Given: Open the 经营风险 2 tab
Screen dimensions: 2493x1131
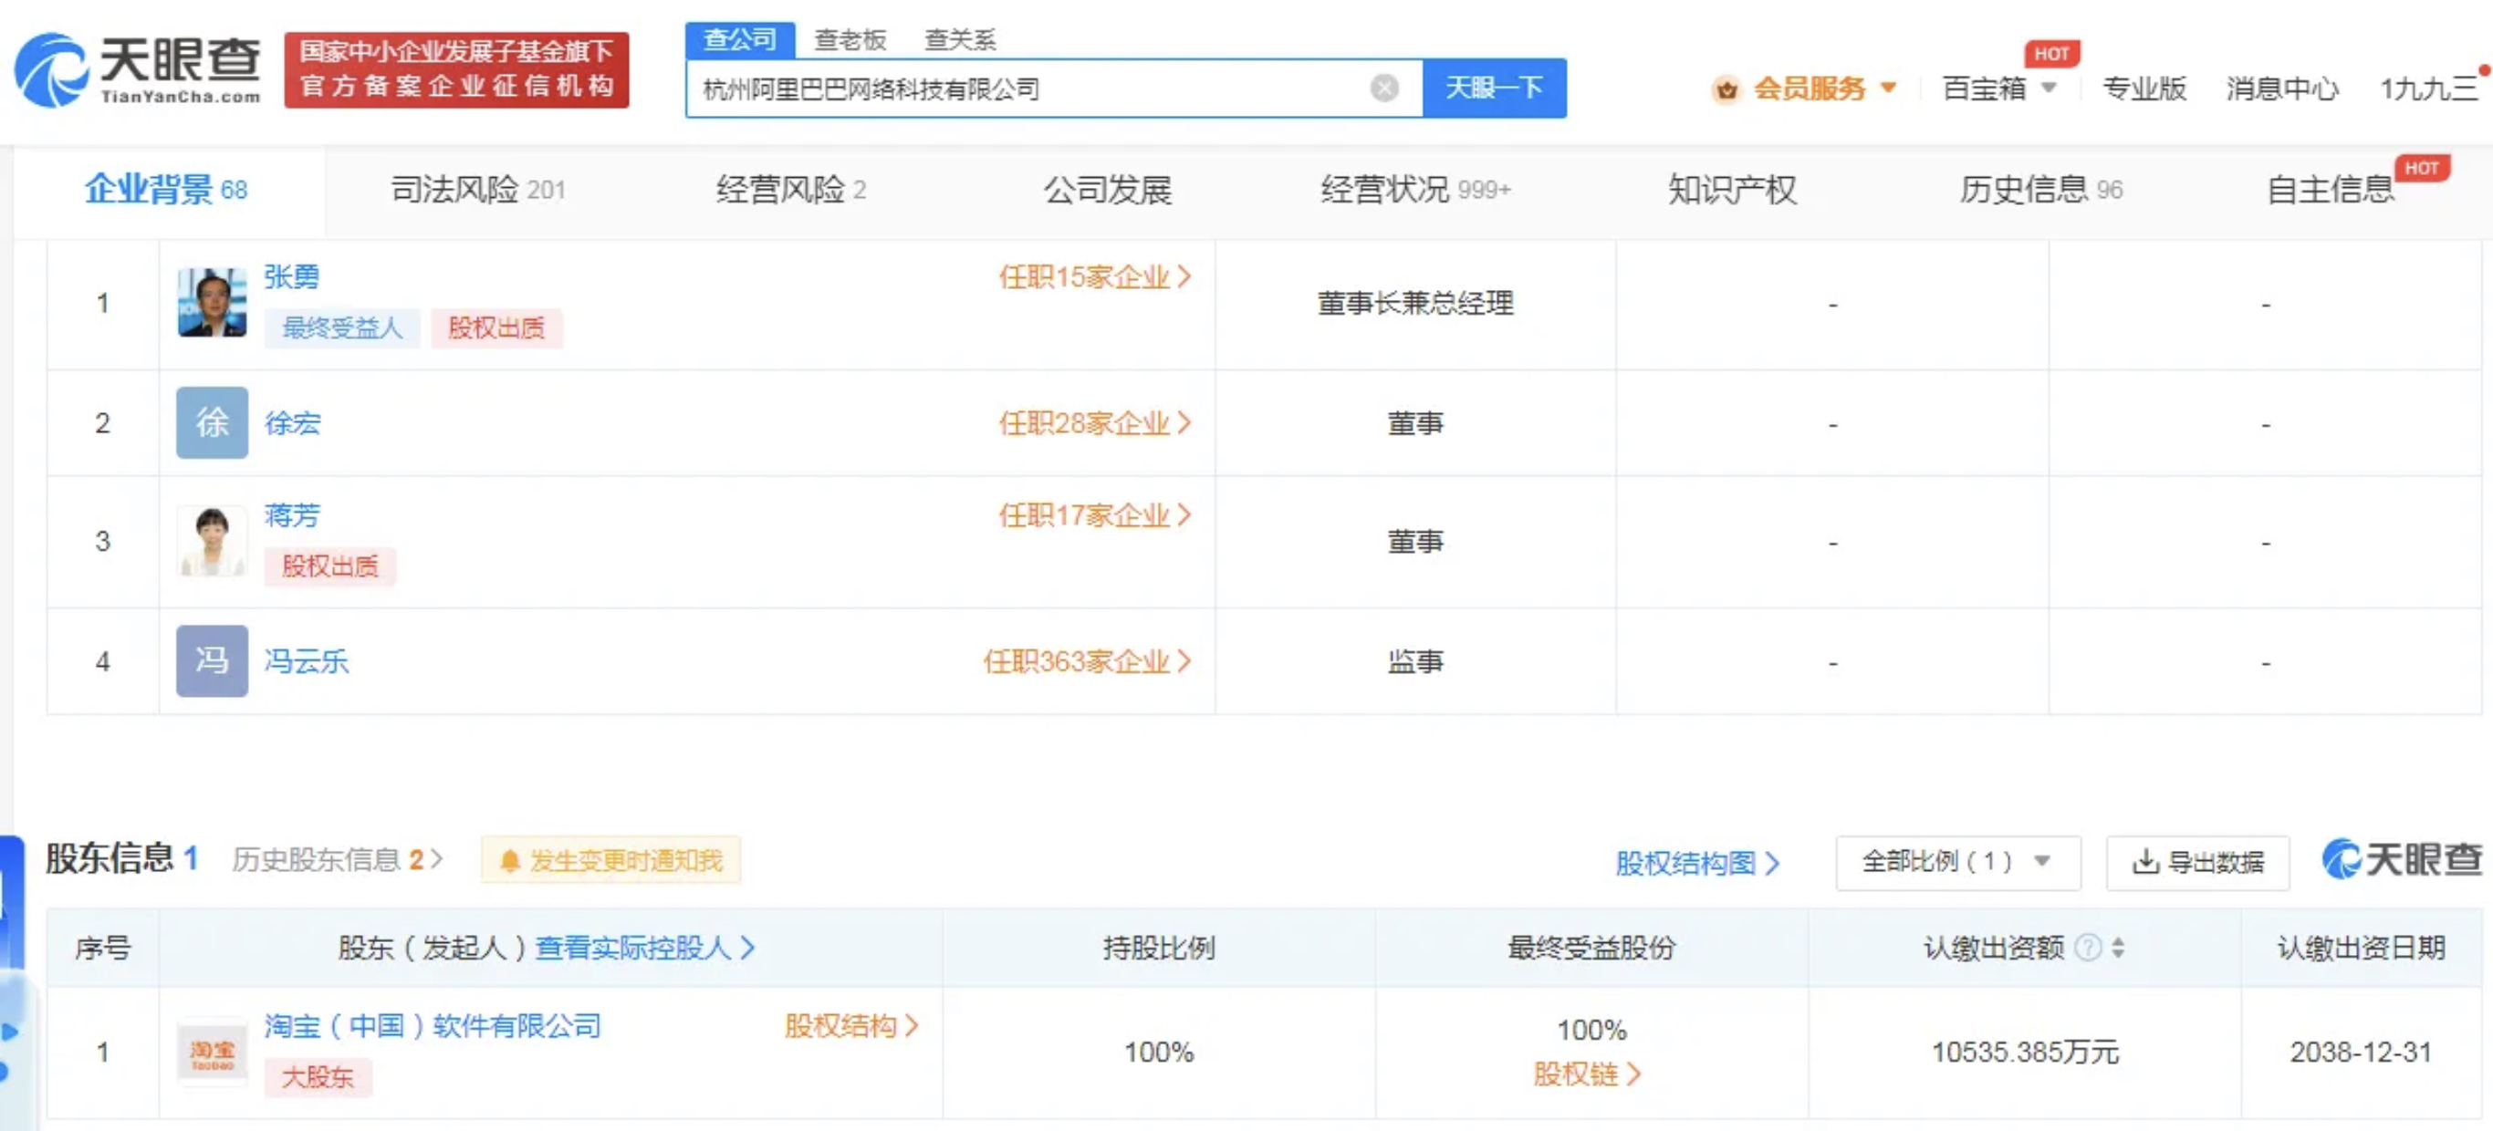Looking at the screenshot, I should 790,190.
